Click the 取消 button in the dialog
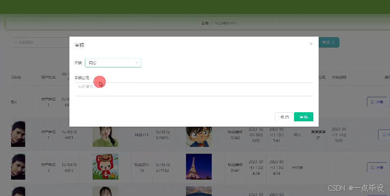Screen dimensions: 390x196 284,117
